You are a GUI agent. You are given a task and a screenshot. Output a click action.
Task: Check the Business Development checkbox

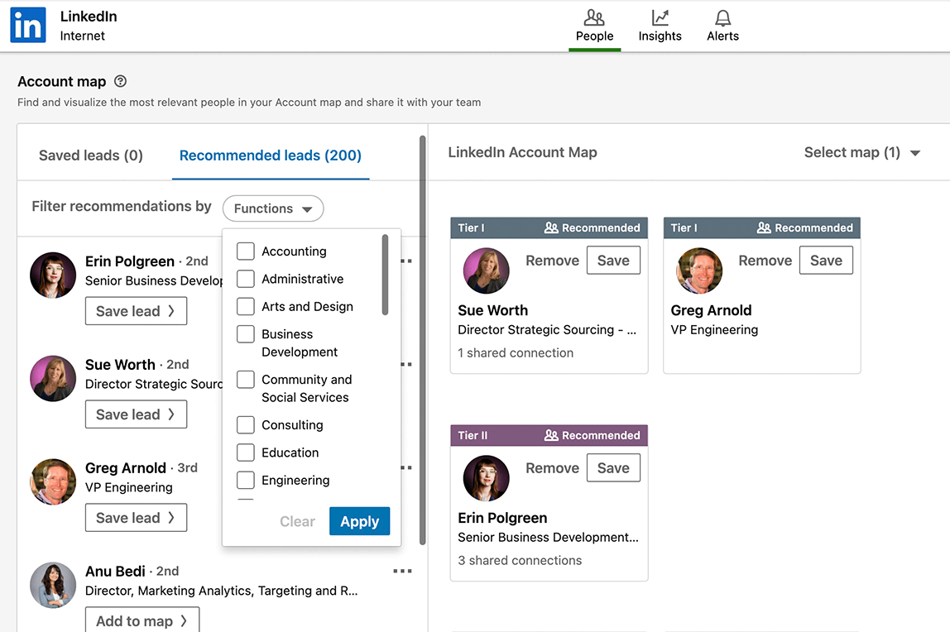point(246,334)
